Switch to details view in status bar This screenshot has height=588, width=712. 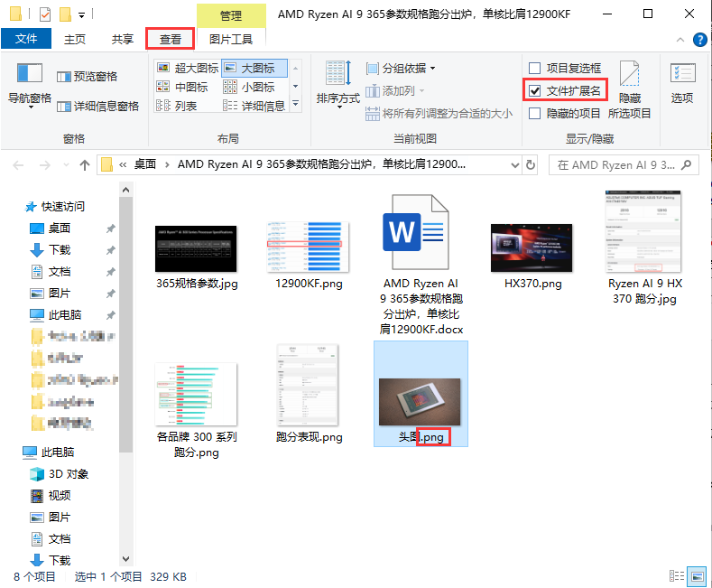tap(677, 576)
